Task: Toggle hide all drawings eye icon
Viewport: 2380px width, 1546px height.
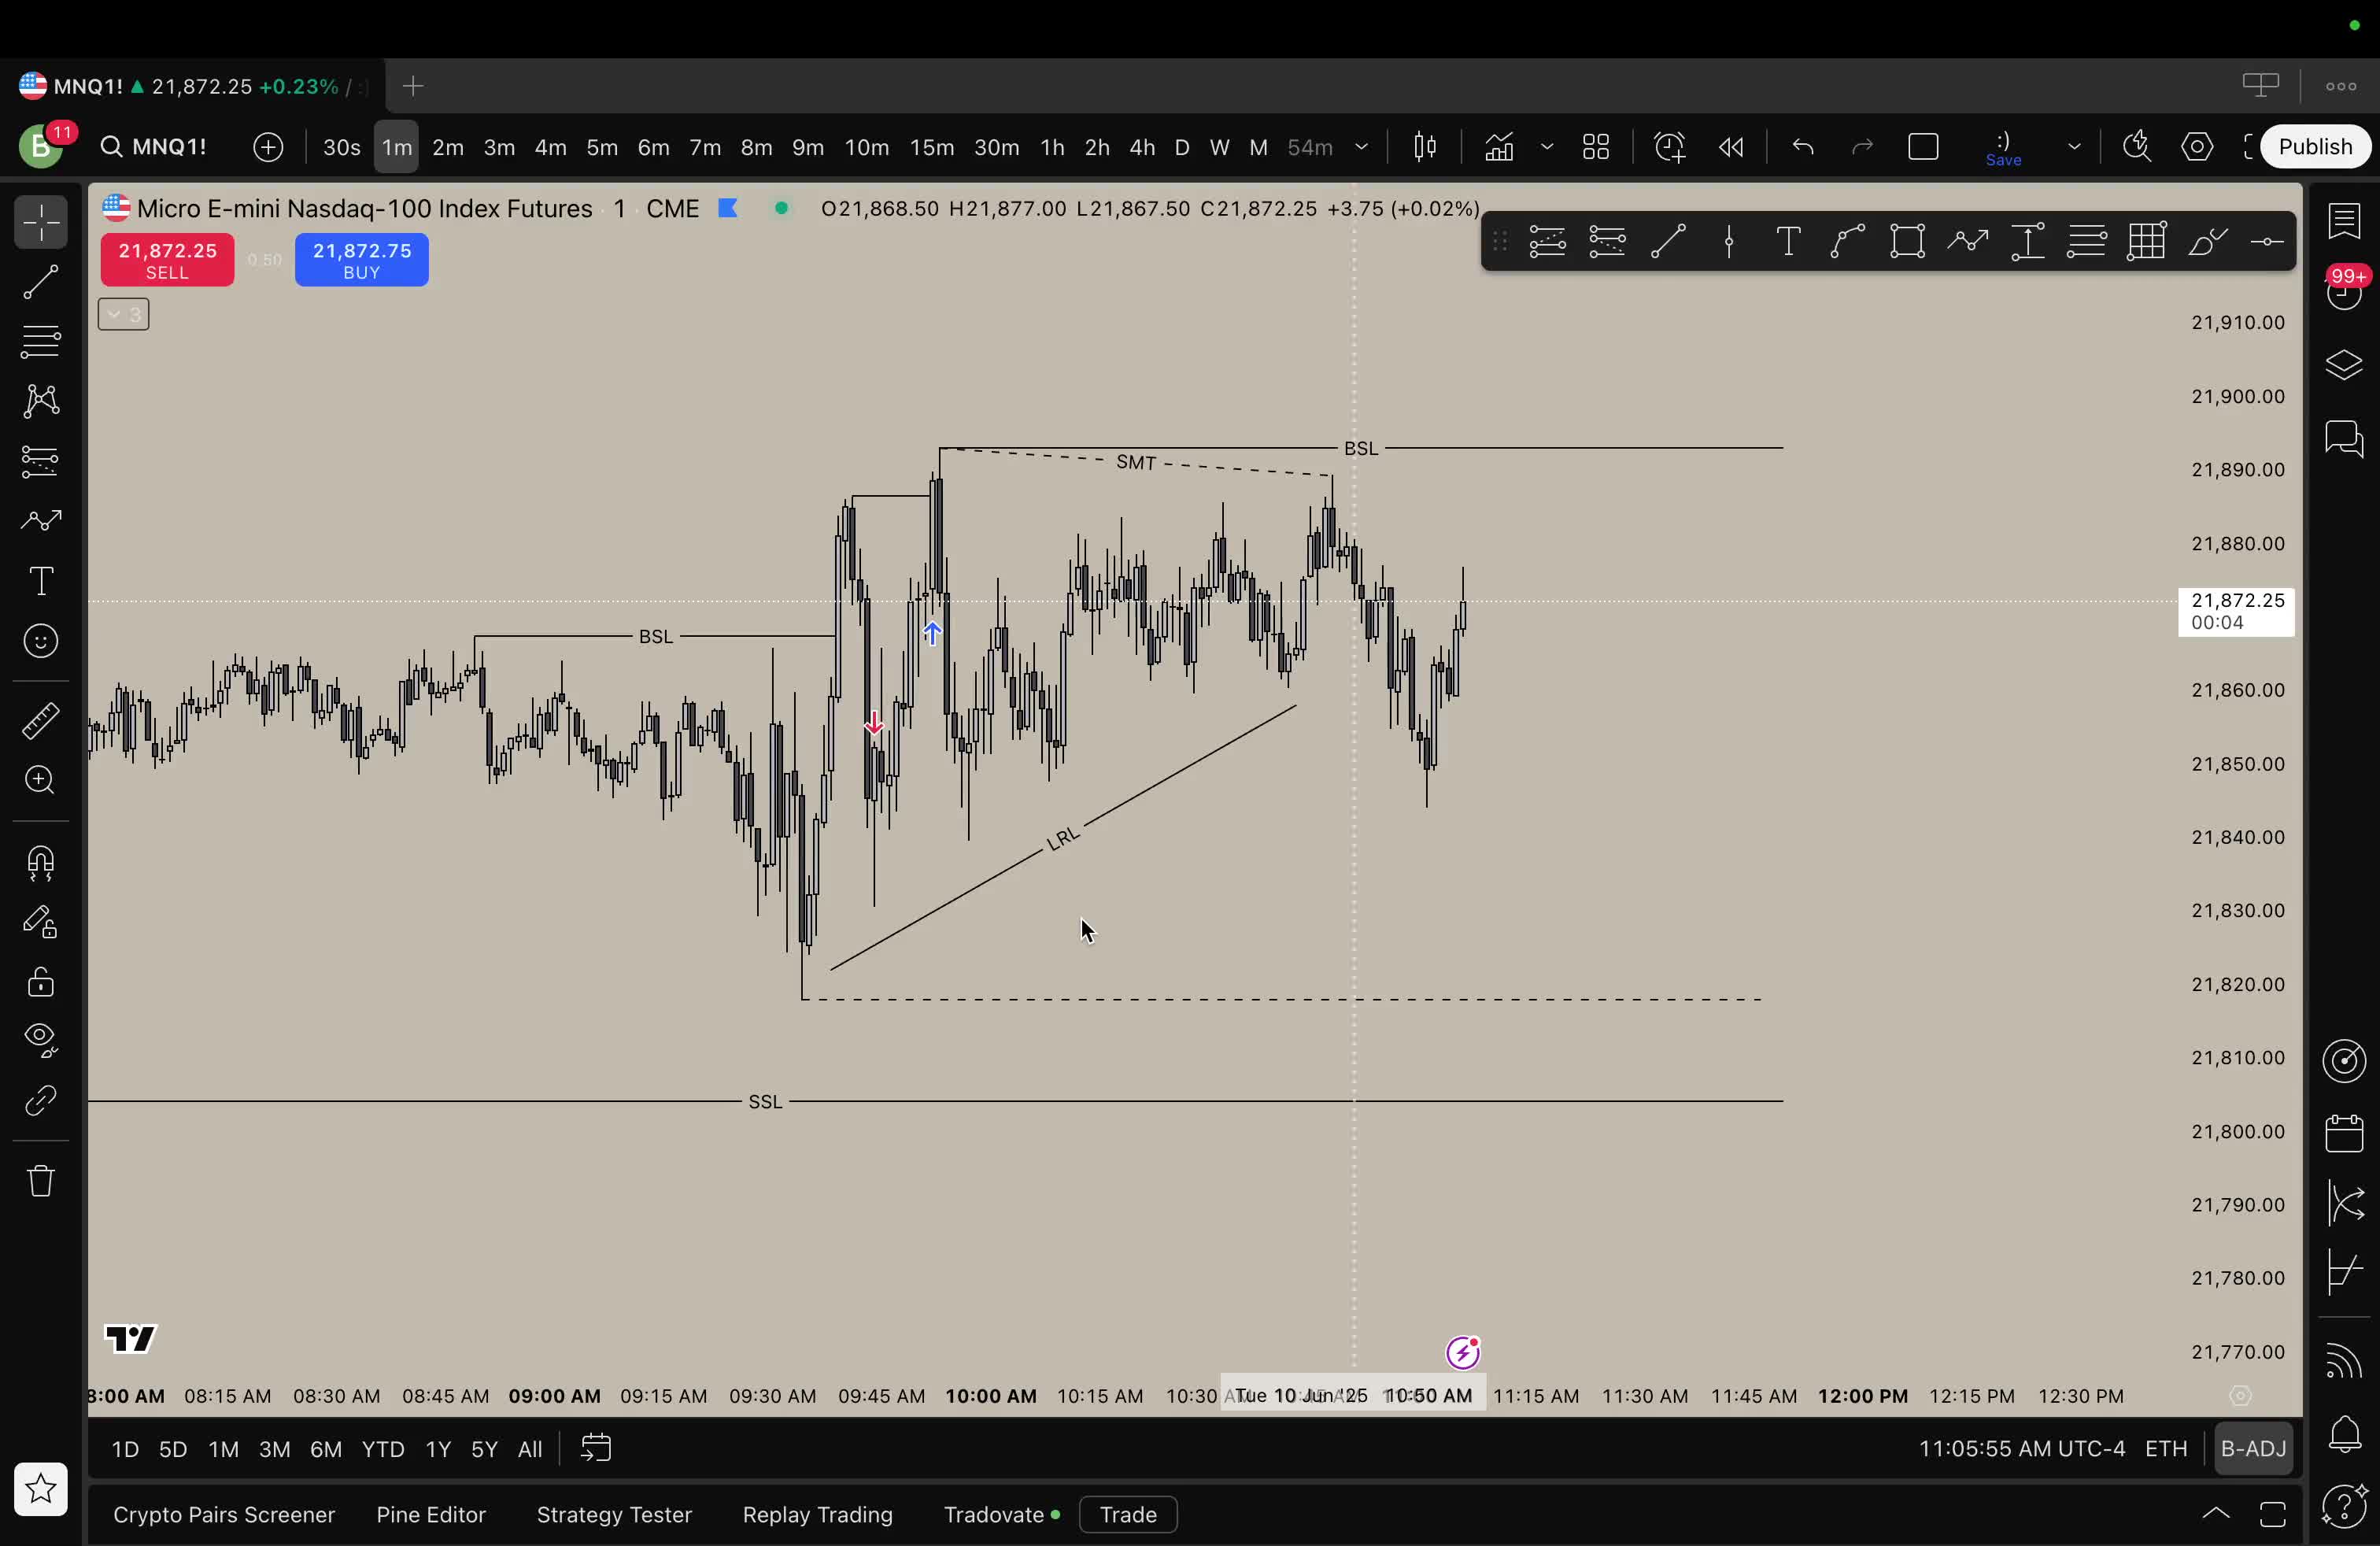Action: pyautogui.click(x=40, y=1041)
